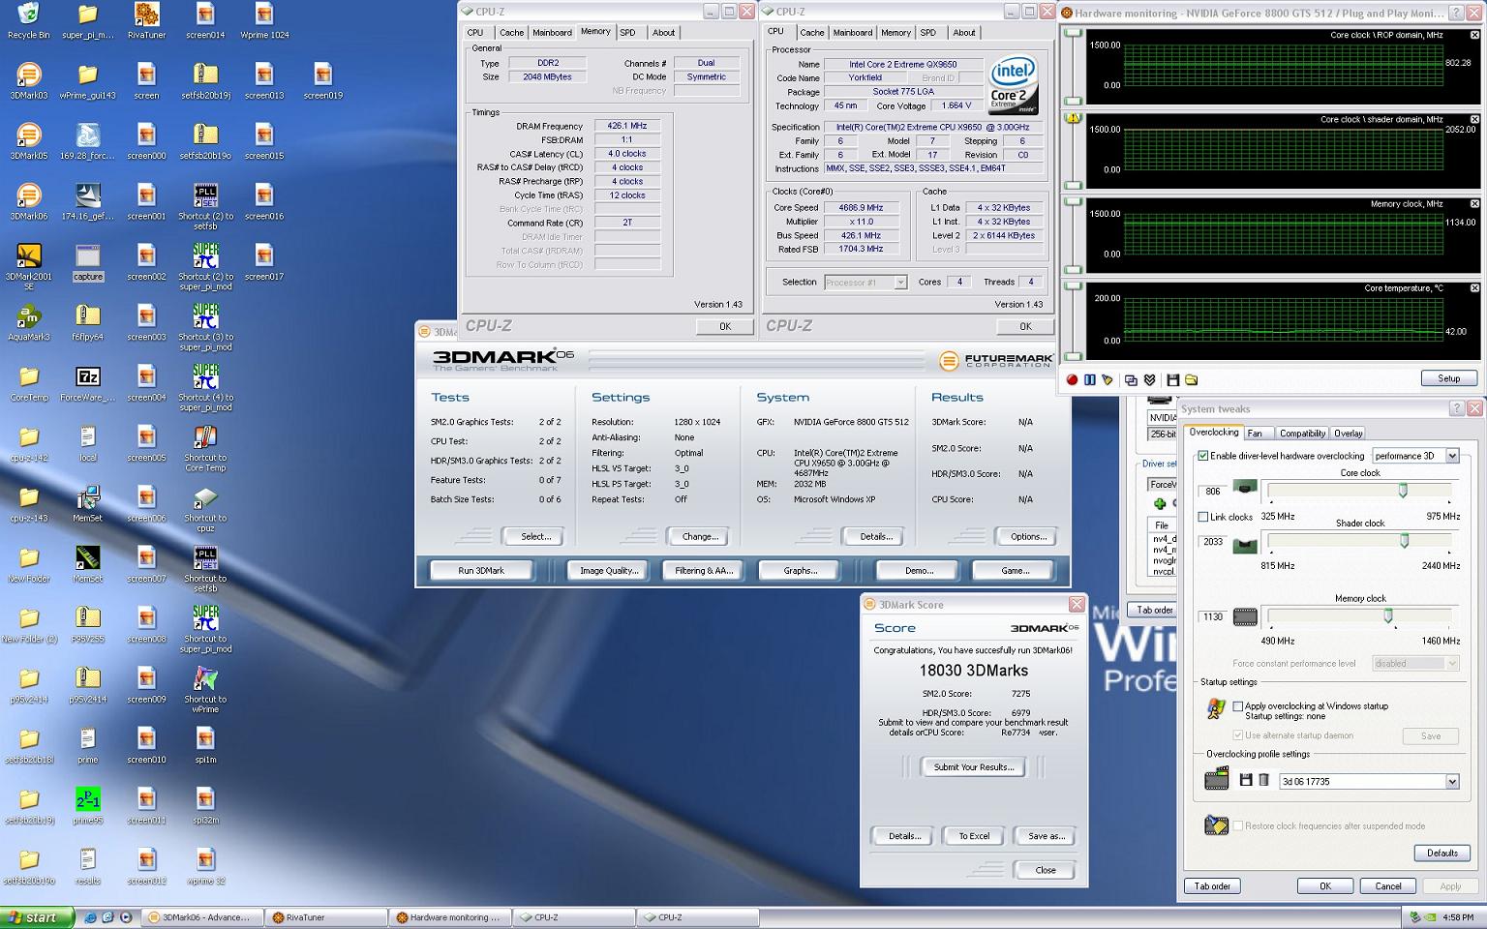Select the 3DMark2001 SE desktop icon
The width and height of the screenshot is (1487, 929).
[28, 267]
